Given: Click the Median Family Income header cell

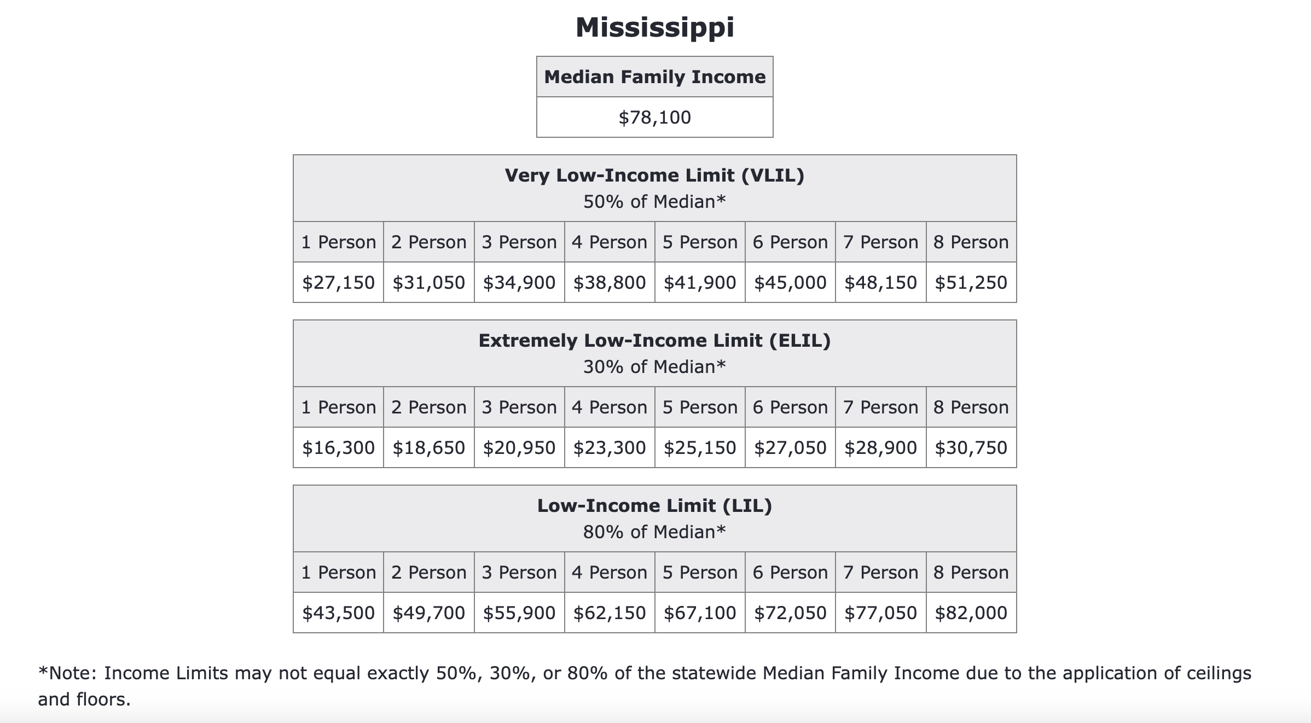Looking at the screenshot, I should (654, 77).
